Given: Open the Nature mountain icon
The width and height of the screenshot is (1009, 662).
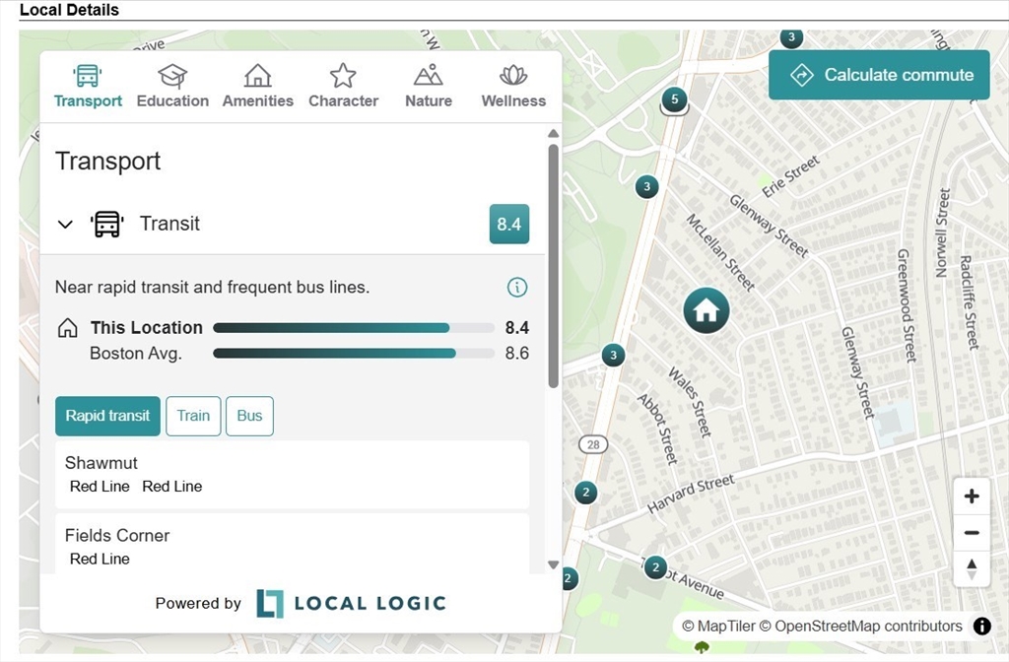Looking at the screenshot, I should click(428, 77).
